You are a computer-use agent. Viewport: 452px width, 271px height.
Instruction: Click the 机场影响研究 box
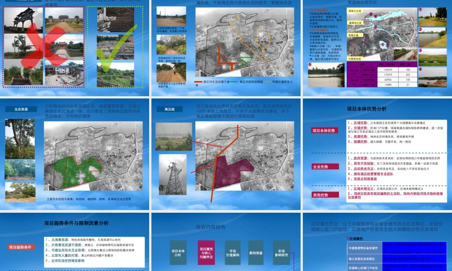(x=282, y=253)
